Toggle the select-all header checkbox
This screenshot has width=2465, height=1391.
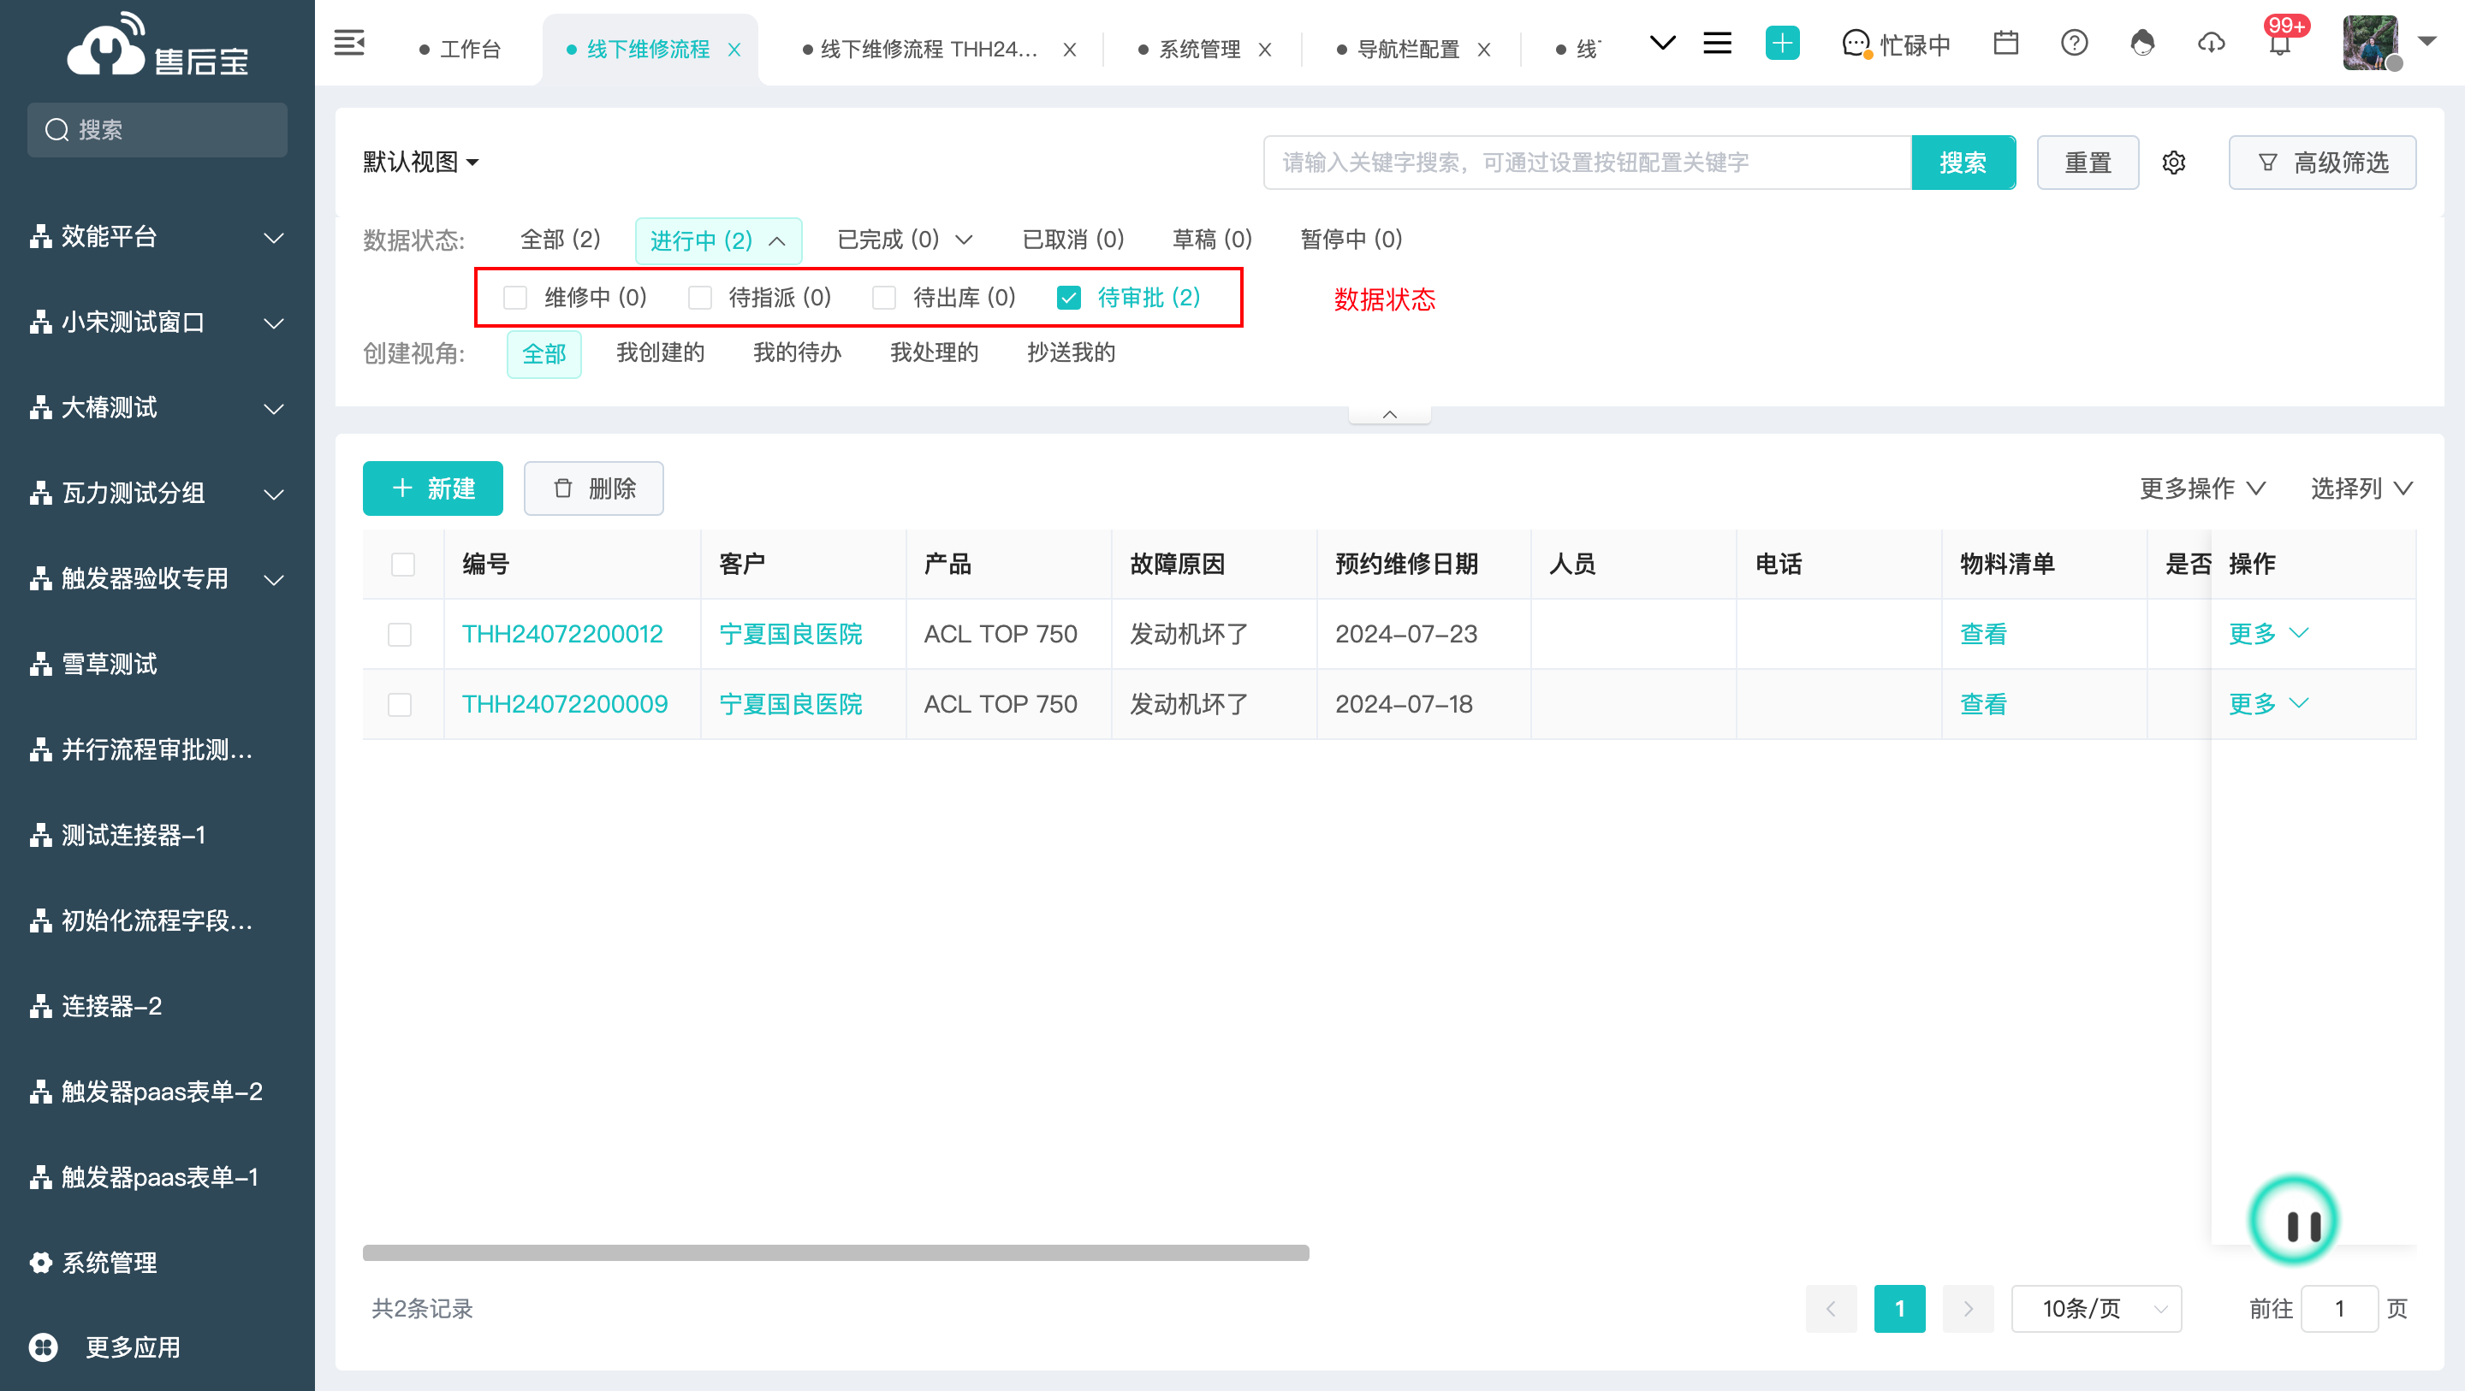point(403,565)
